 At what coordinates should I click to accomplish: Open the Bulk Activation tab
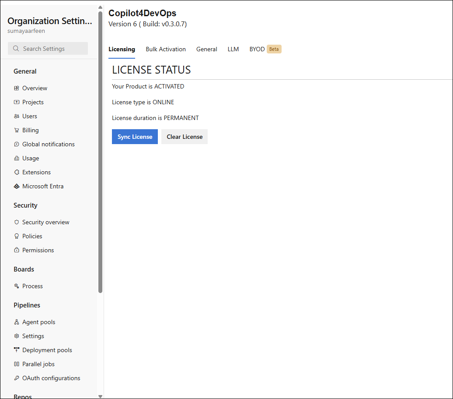(x=166, y=49)
